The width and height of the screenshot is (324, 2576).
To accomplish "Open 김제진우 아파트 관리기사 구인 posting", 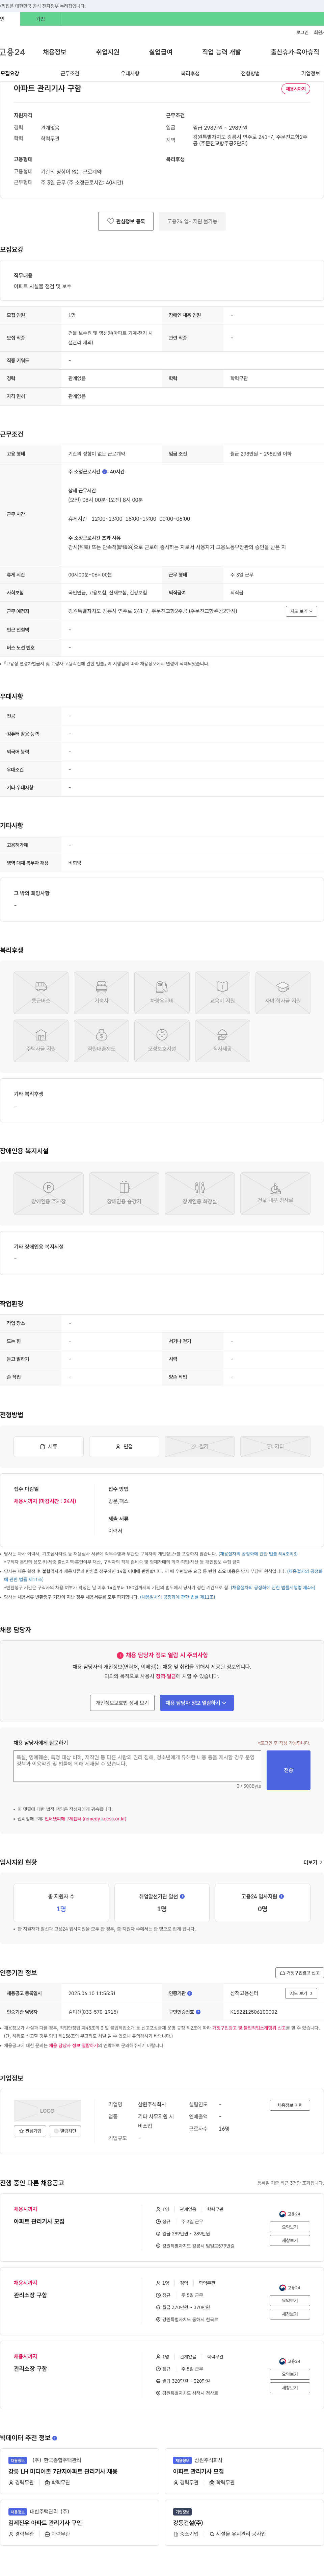I will click(x=45, y=2523).
